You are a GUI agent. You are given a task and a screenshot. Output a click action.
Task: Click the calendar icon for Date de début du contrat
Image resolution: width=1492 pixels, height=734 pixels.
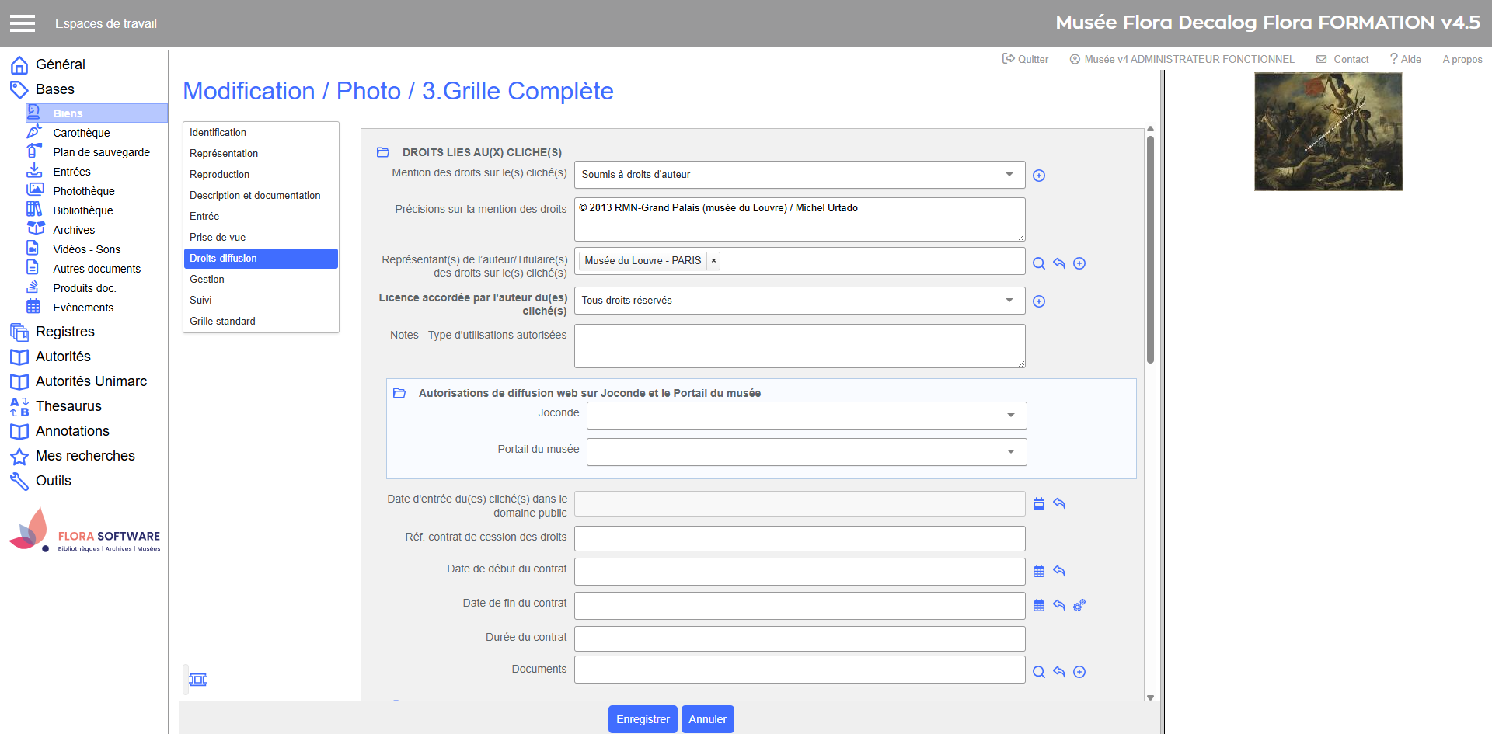tap(1039, 572)
